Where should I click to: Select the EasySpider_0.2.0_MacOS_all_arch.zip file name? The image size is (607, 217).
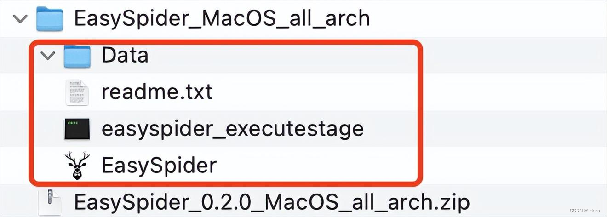point(272,202)
